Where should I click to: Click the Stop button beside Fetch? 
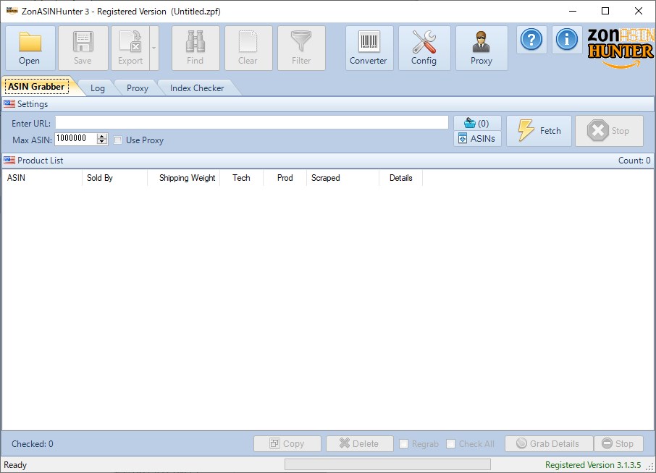(x=609, y=131)
